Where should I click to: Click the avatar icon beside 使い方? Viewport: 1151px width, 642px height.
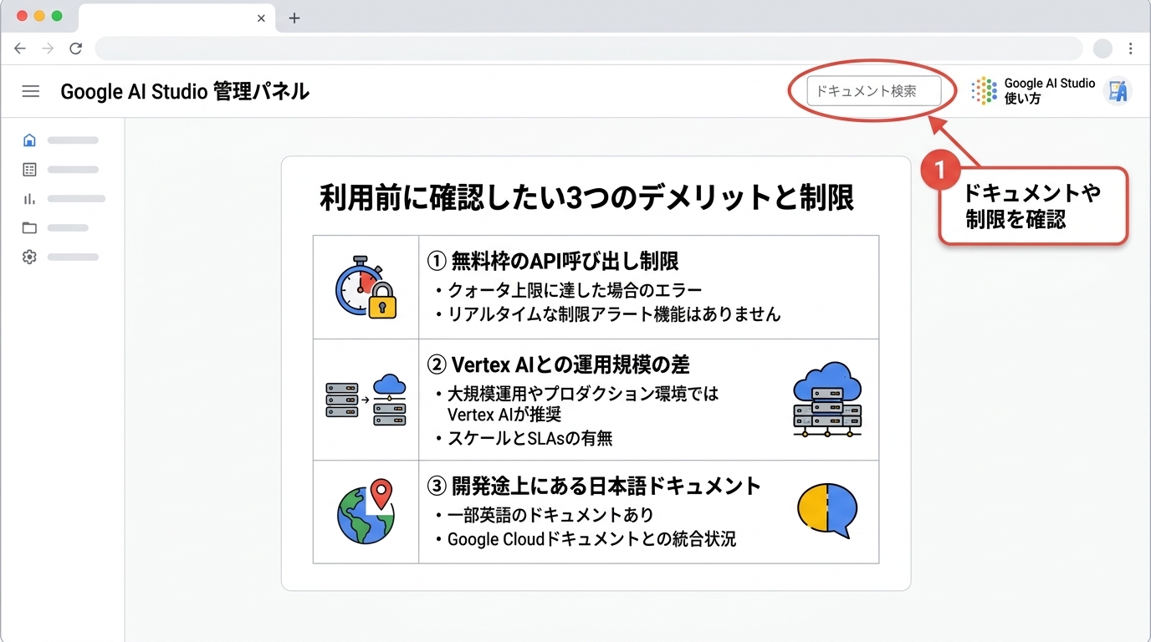[x=1118, y=90]
